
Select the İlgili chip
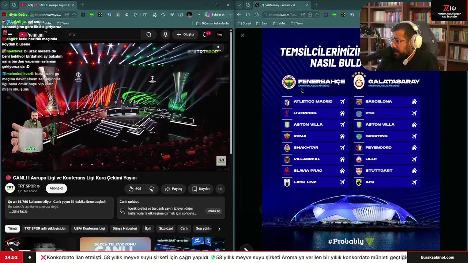[x=148, y=229]
